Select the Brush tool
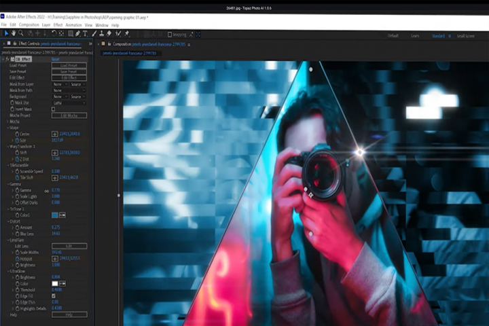Viewport: 489px width, 326px height. [x=94, y=34]
